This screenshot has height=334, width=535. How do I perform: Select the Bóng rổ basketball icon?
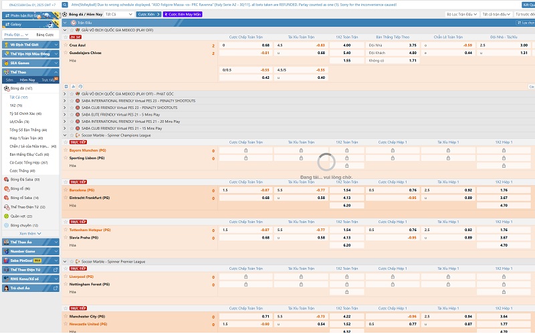[x=7, y=189]
